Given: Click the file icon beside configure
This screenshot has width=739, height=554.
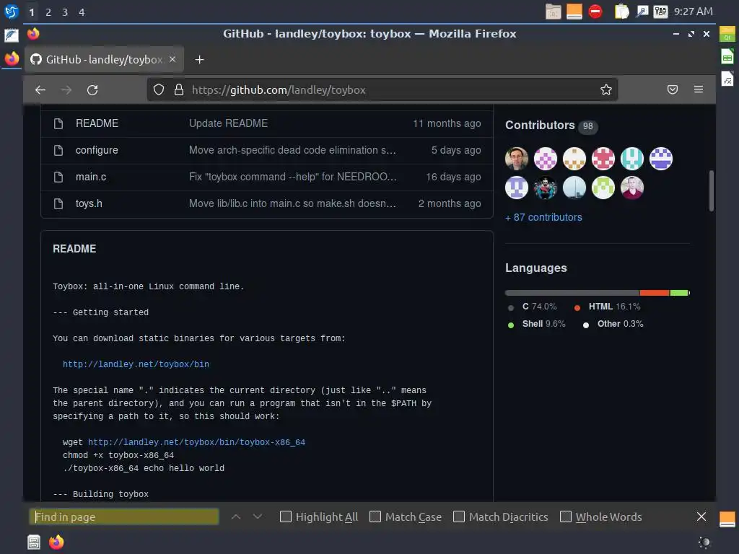Looking at the screenshot, I should (x=58, y=150).
